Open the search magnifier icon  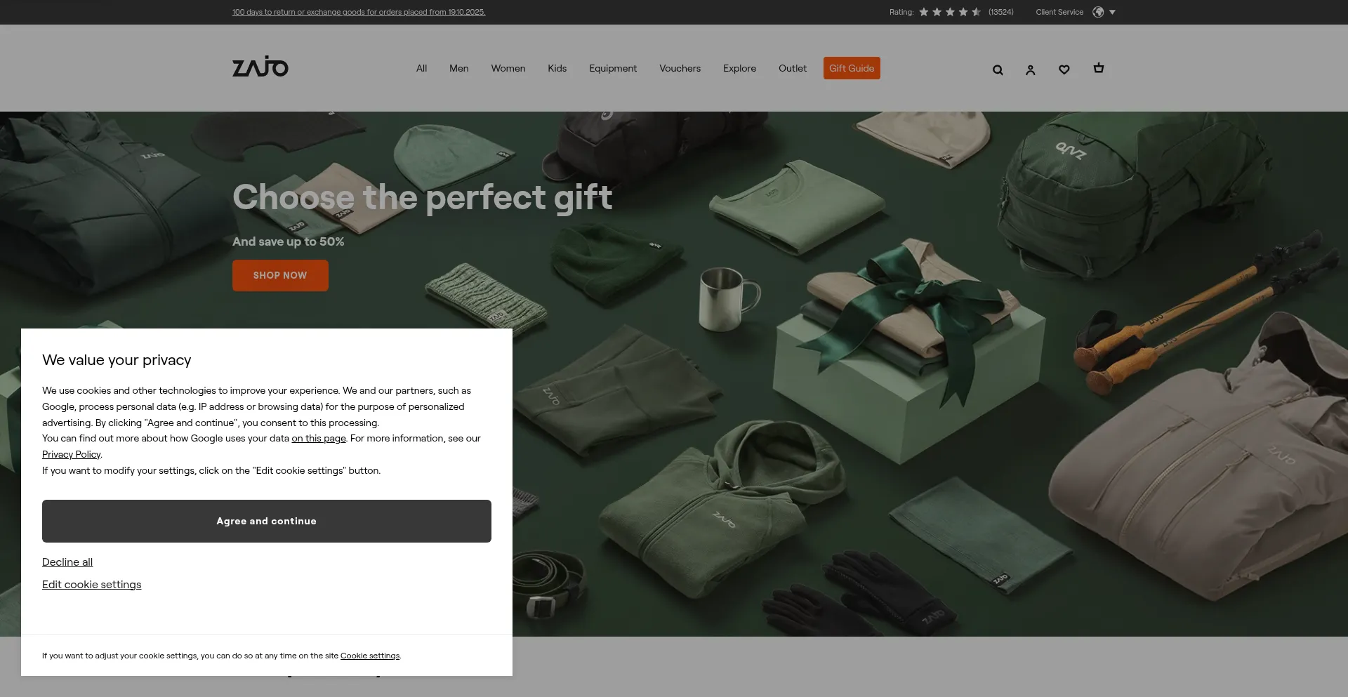(x=998, y=69)
